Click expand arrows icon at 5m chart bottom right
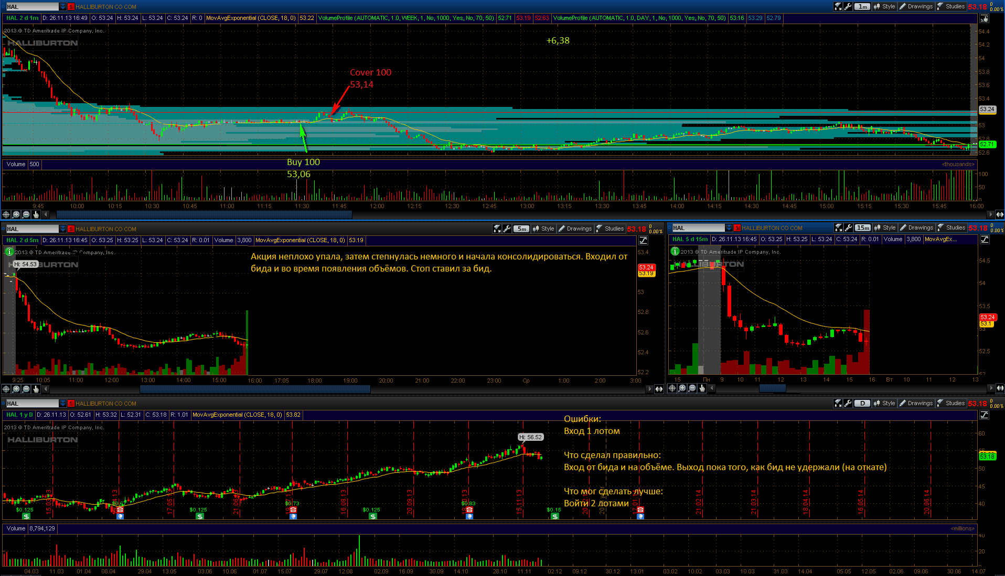 [659, 389]
